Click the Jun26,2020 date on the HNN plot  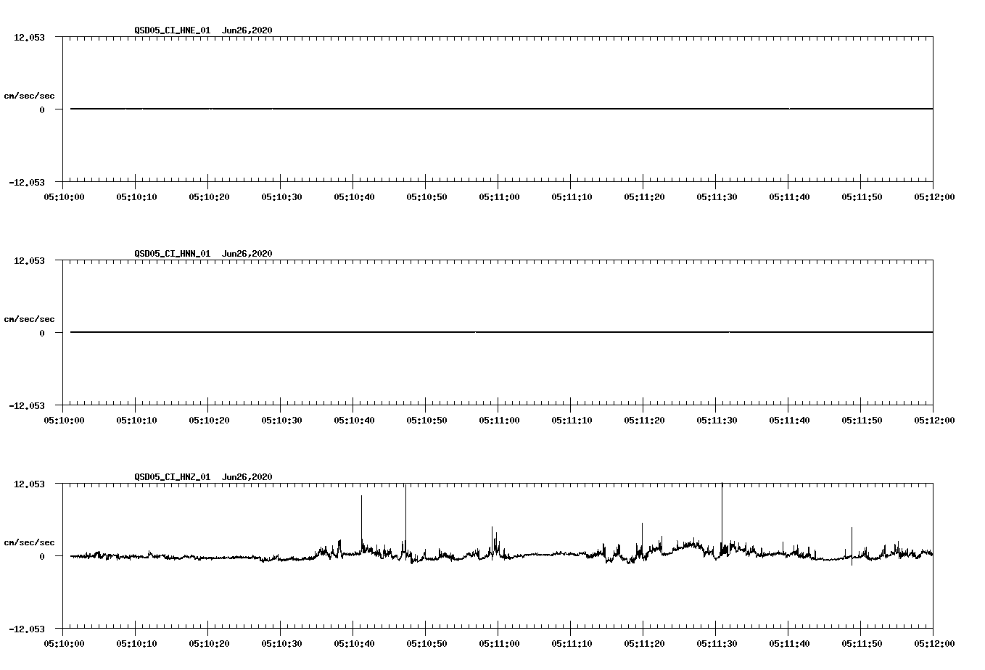247,254
